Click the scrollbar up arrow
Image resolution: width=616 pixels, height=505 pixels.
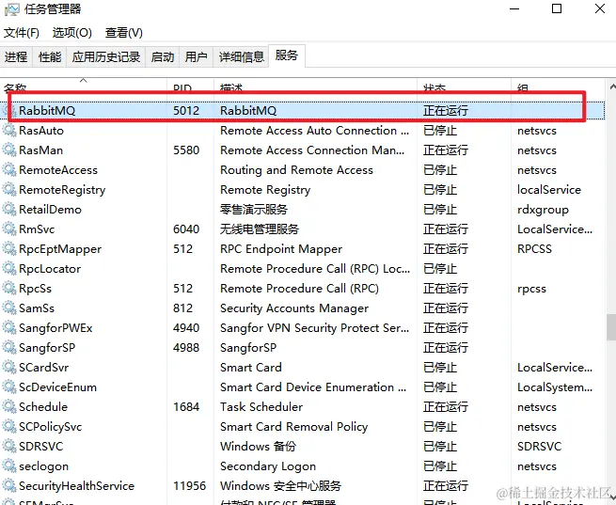tap(612, 87)
